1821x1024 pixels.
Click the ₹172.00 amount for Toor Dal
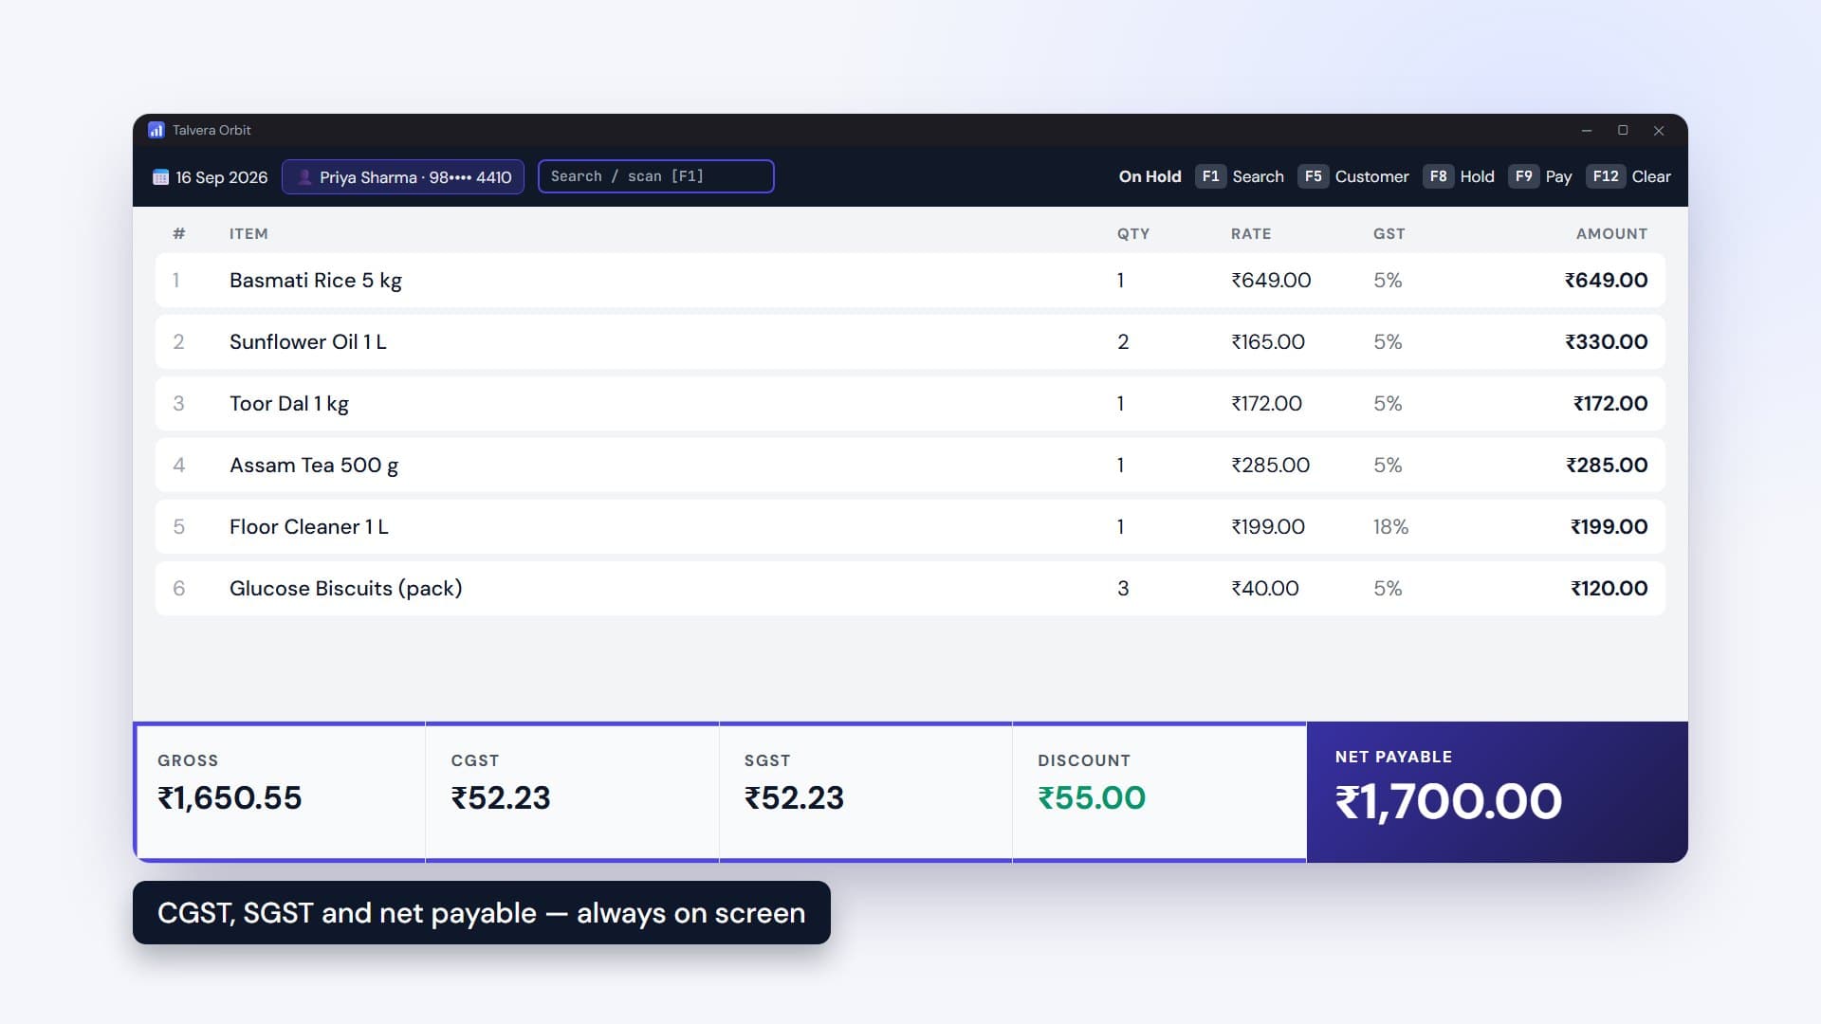[x=1610, y=403]
